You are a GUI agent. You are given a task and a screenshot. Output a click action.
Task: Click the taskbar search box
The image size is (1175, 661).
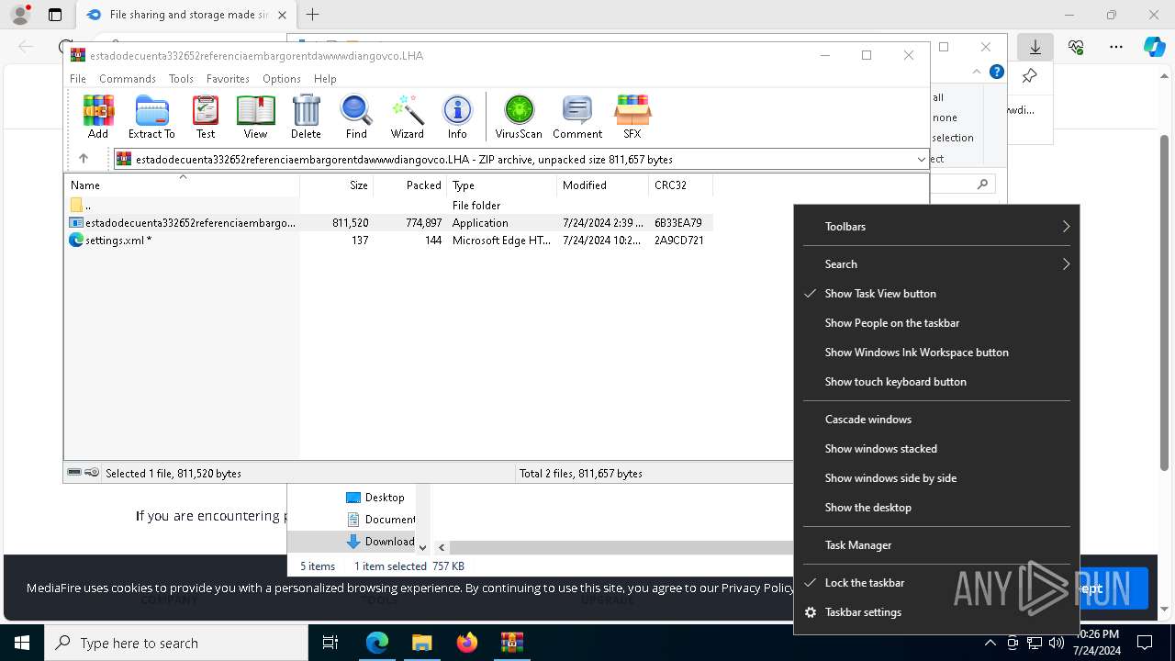point(176,643)
